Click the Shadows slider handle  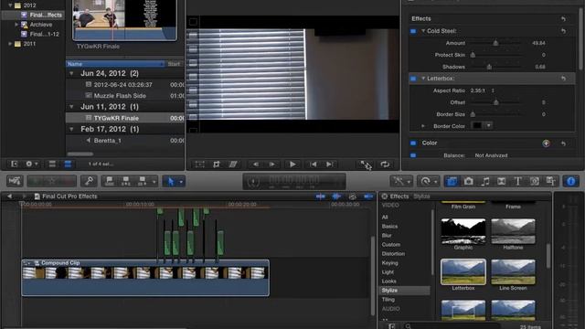[489, 67]
